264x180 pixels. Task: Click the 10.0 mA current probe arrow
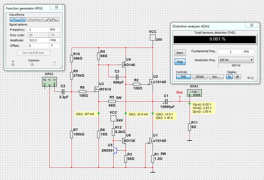126,114
